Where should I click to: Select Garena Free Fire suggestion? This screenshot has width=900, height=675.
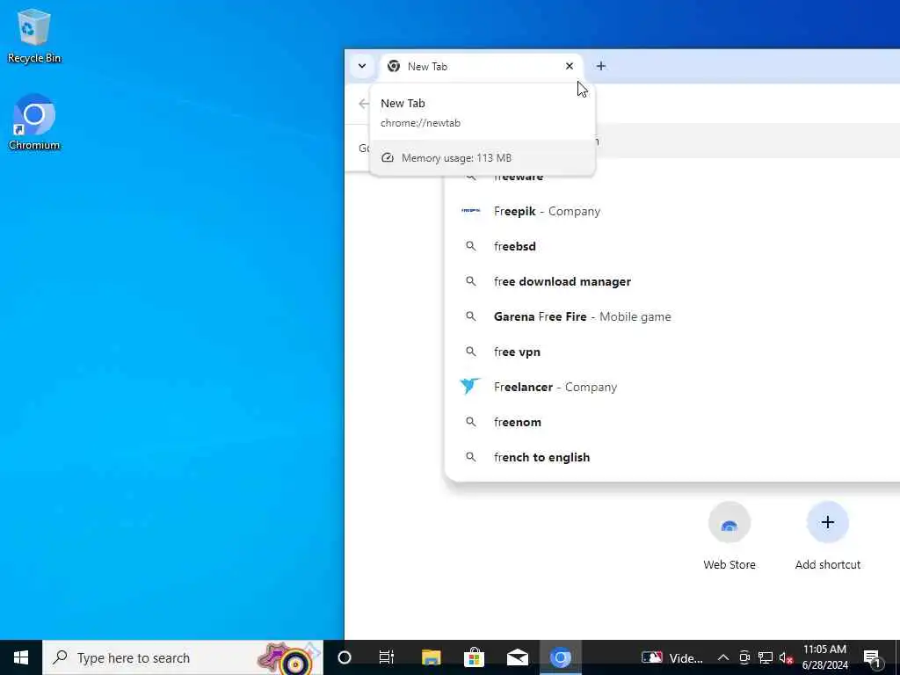click(671, 316)
